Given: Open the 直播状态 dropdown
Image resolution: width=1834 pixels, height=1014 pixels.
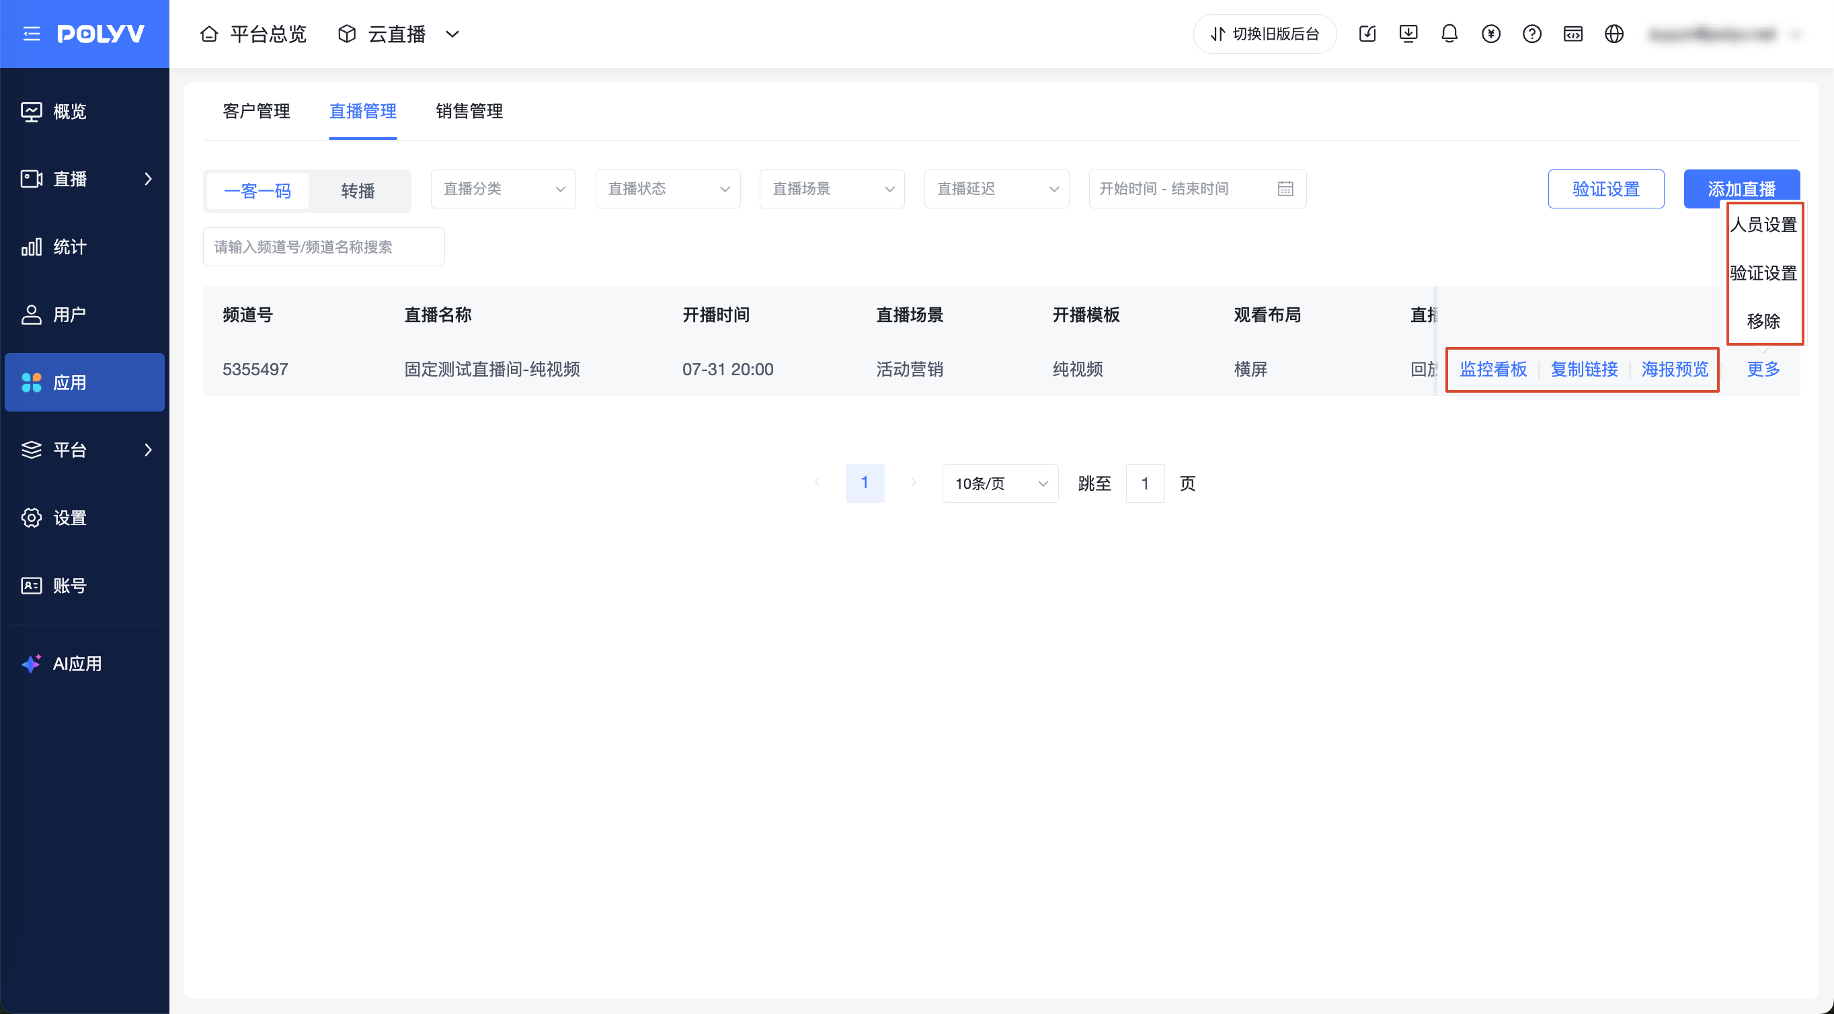Looking at the screenshot, I should [668, 189].
